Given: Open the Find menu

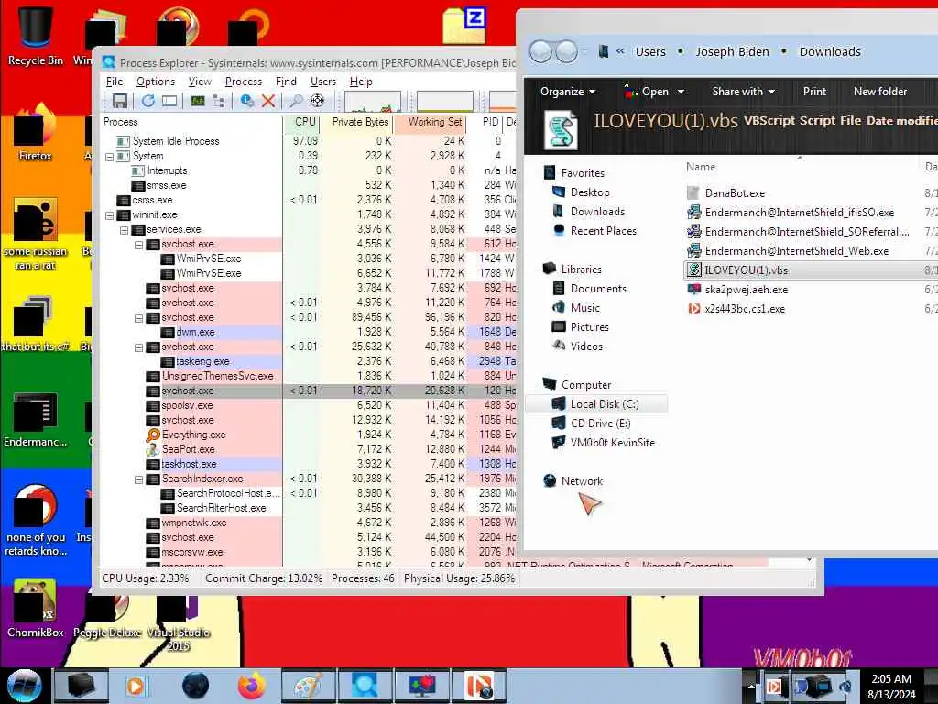Looking at the screenshot, I should (x=286, y=82).
